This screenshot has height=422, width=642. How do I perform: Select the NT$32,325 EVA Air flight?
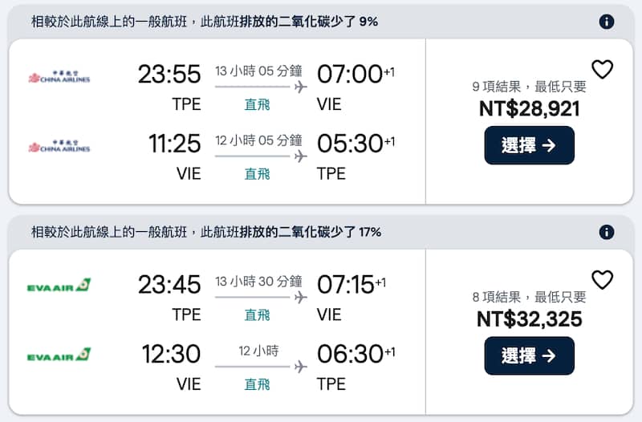click(529, 355)
